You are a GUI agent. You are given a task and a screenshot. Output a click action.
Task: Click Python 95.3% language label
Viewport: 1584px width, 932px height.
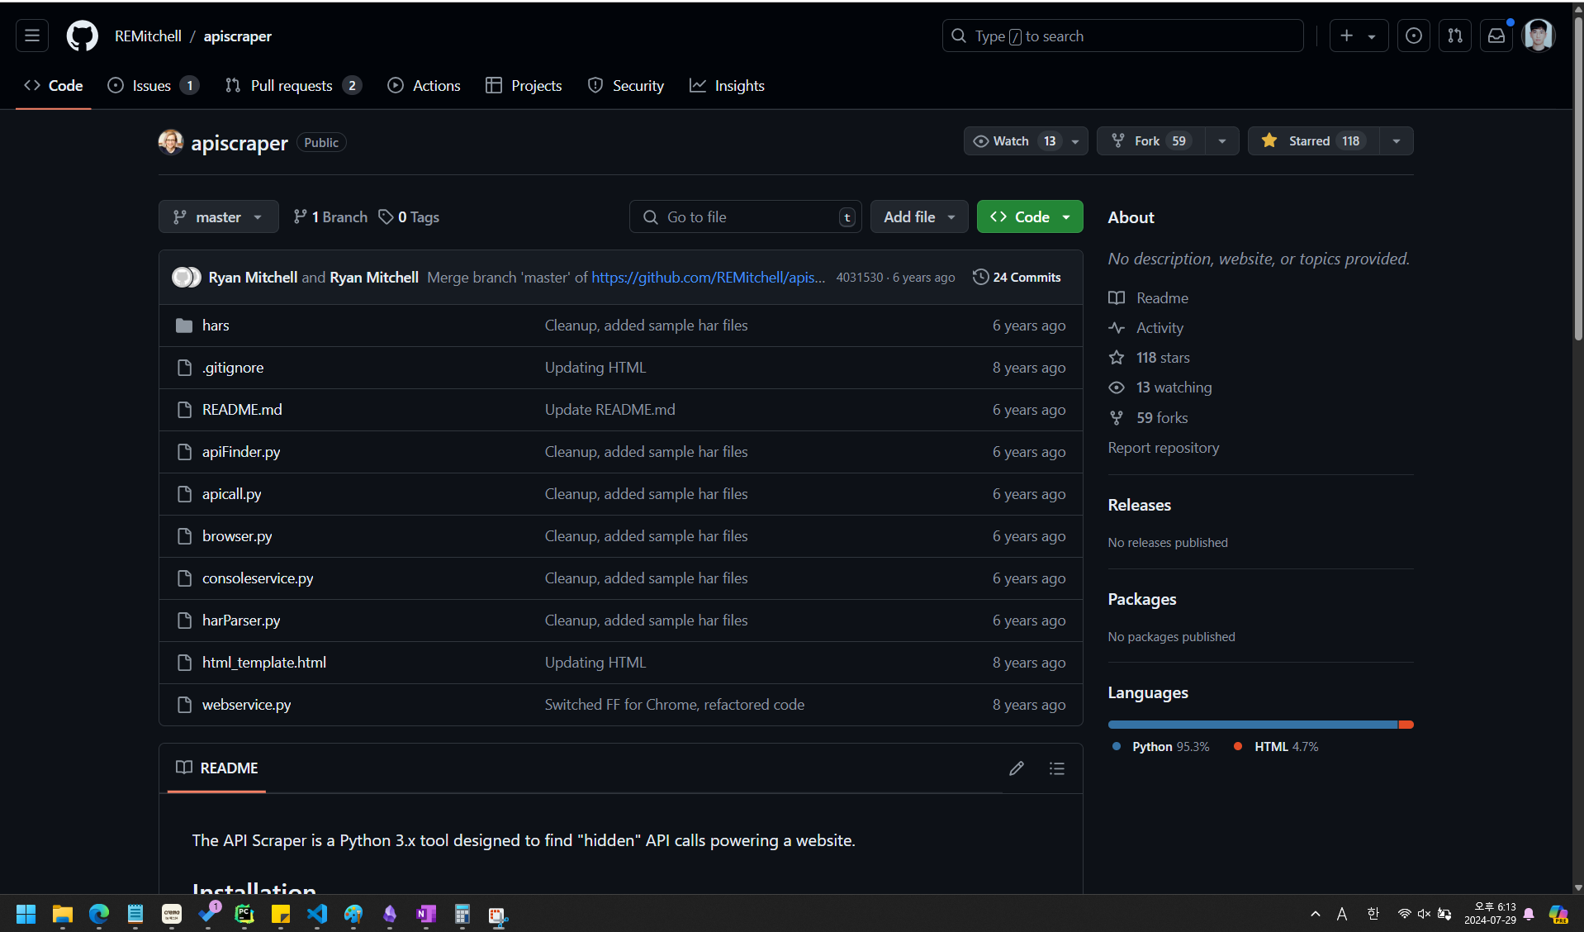point(1161,747)
